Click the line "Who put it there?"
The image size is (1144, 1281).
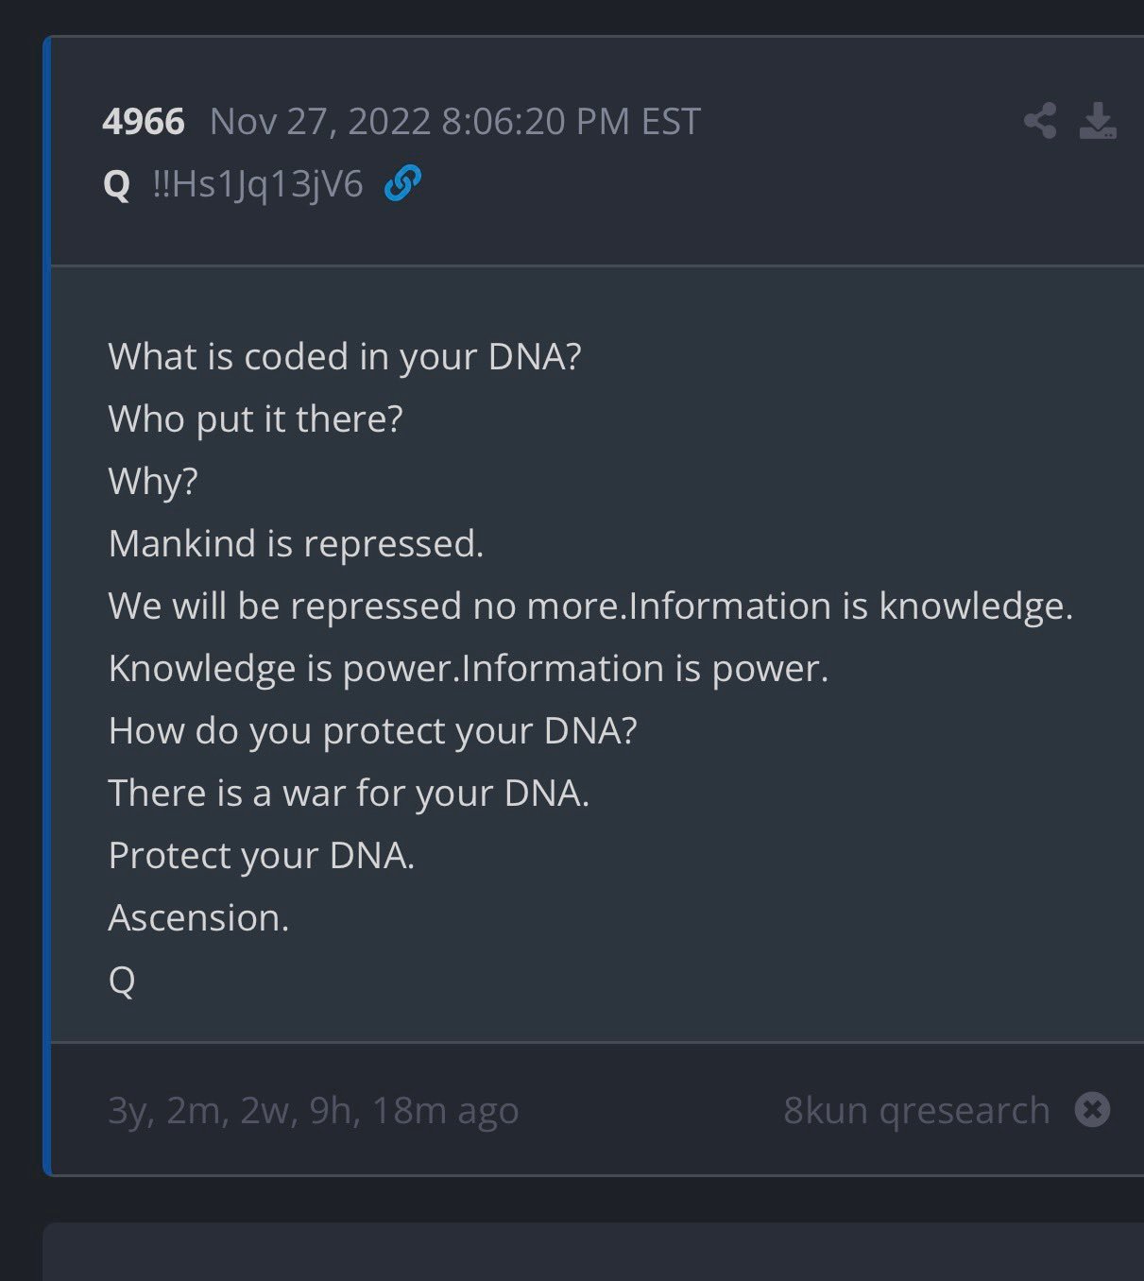255,419
